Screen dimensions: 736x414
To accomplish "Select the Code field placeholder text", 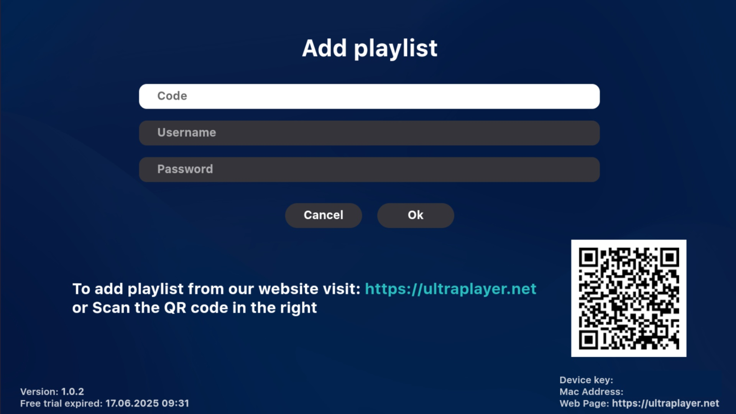I will point(172,96).
